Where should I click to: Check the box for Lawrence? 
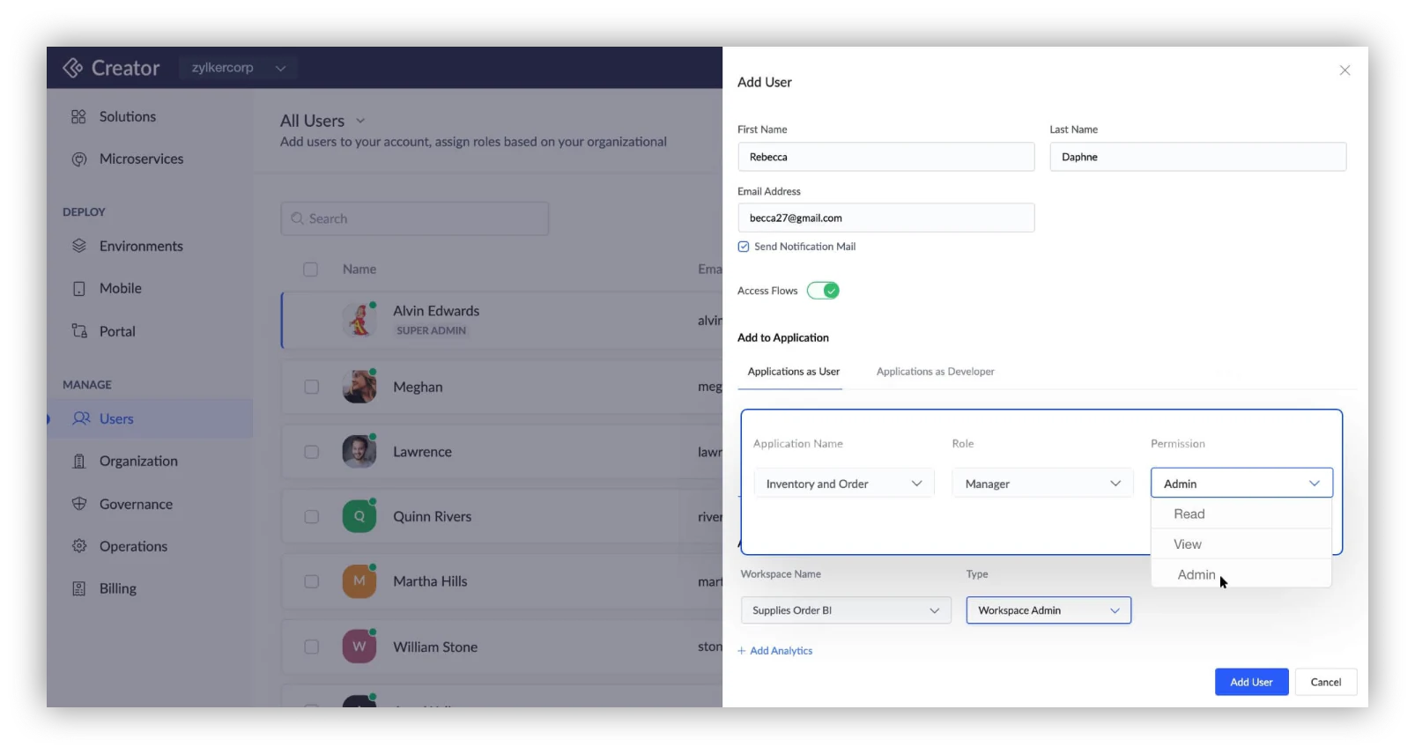click(311, 452)
